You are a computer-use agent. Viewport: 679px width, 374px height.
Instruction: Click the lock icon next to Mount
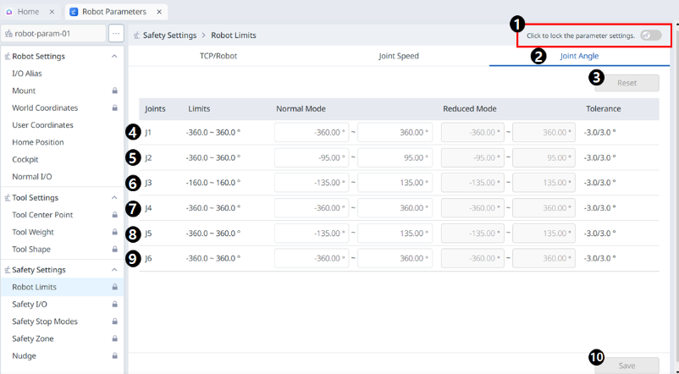[x=114, y=91]
